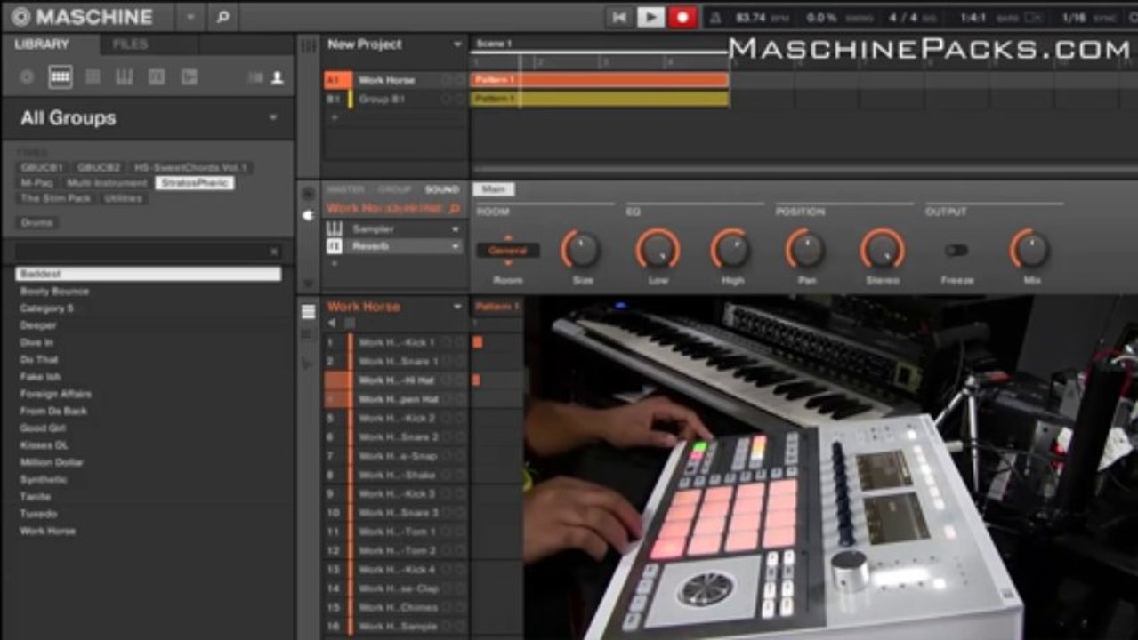
Task: Select the MASTER channel tab
Action: [344, 189]
